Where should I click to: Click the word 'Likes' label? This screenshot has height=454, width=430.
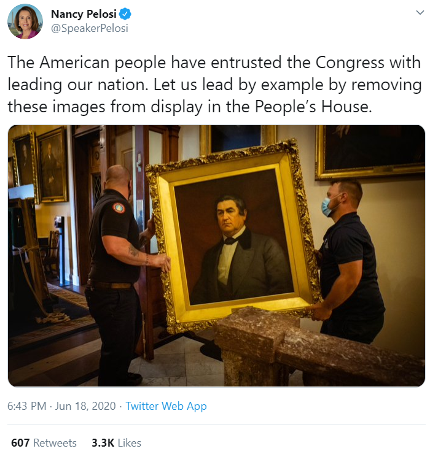point(130,443)
